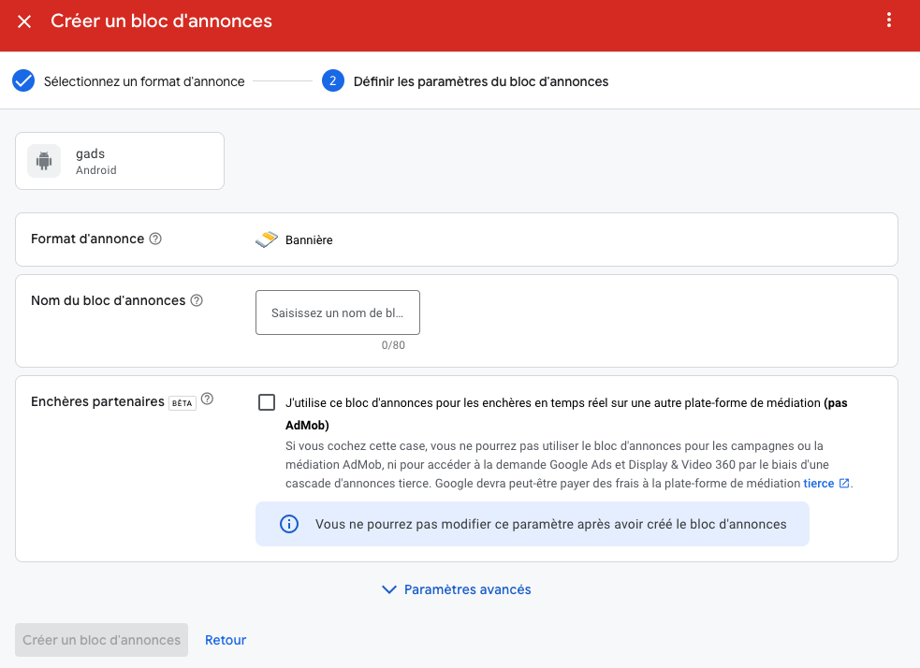Click the Créer un bloc d'annonces button
The height and width of the screenshot is (668, 920).
(101, 640)
